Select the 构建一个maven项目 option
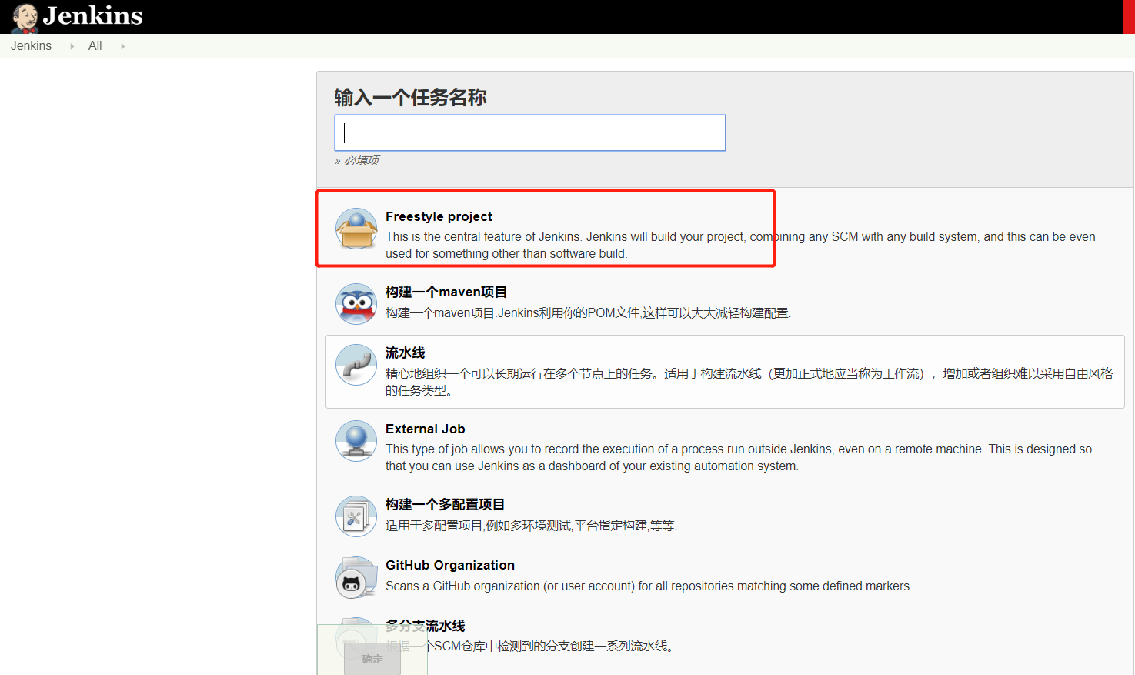The image size is (1135, 675). point(445,291)
